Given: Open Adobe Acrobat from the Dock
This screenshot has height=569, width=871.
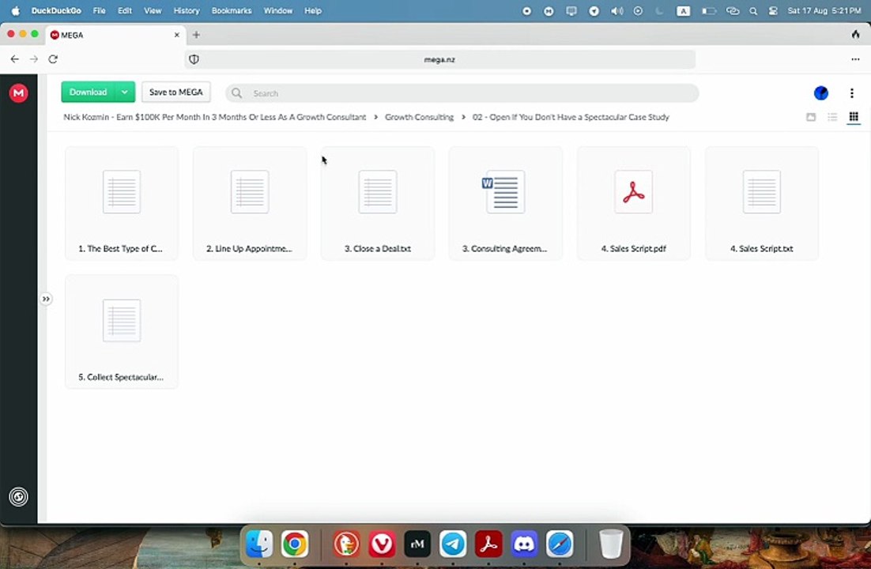Looking at the screenshot, I should tap(488, 544).
